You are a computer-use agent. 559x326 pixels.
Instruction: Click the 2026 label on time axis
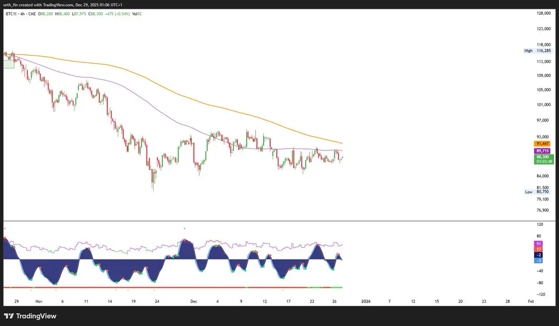pos(366,302)
